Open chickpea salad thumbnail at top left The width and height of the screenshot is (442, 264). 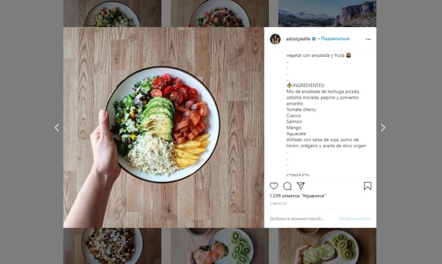(112, 13)
